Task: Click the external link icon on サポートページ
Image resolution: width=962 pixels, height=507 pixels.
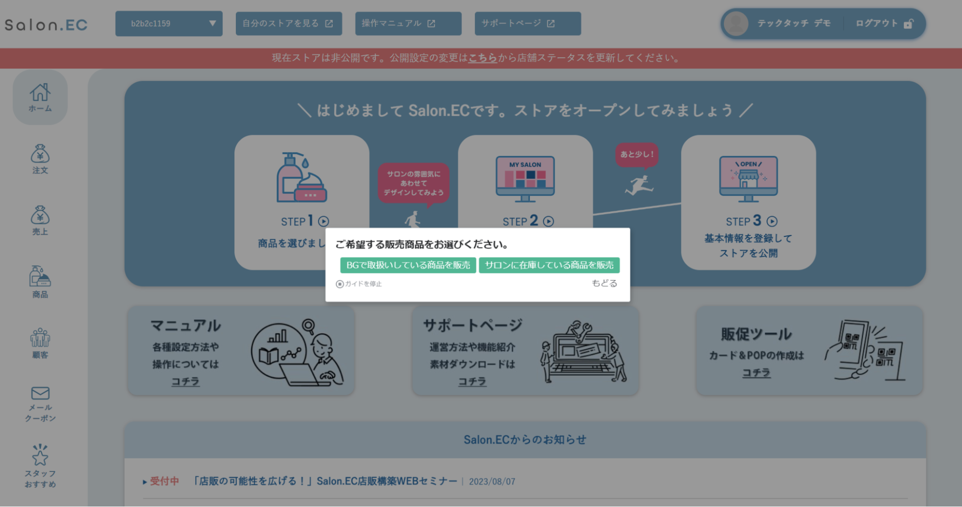Action: pos(551,24)
